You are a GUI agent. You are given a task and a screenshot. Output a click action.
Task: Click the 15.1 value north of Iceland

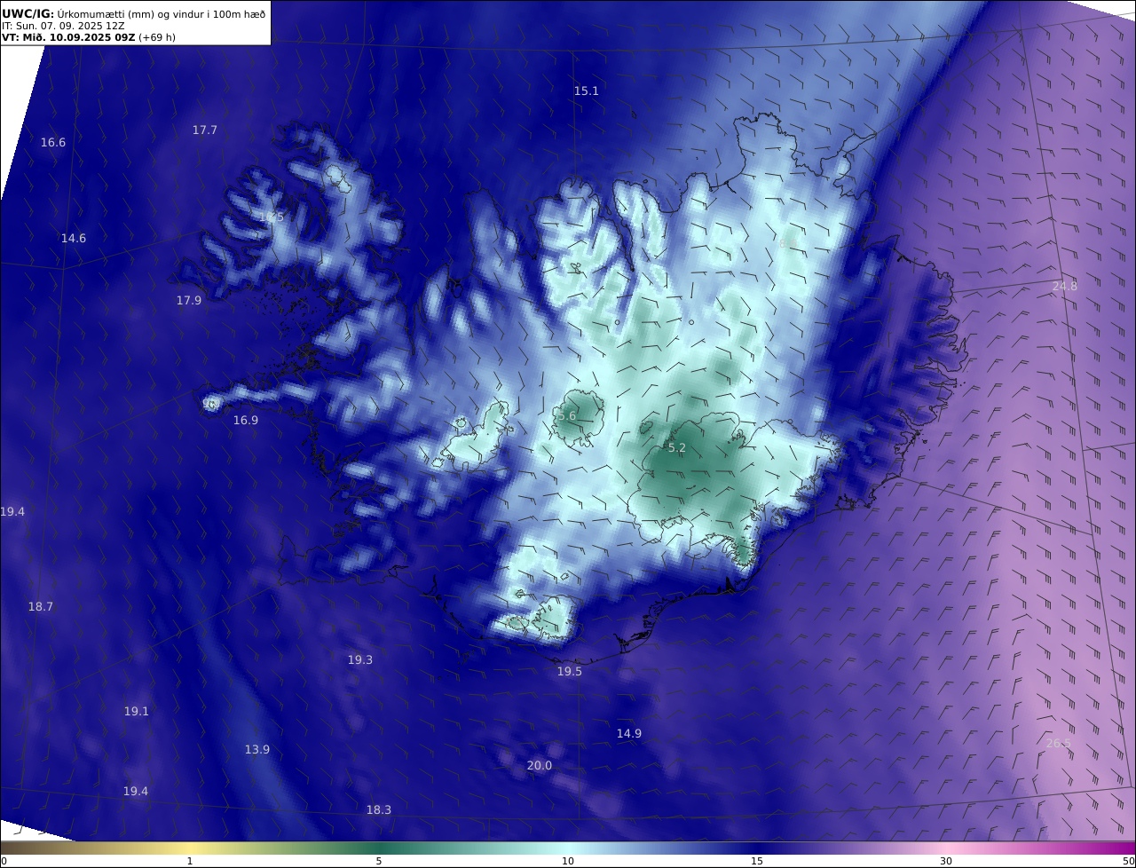587,91
